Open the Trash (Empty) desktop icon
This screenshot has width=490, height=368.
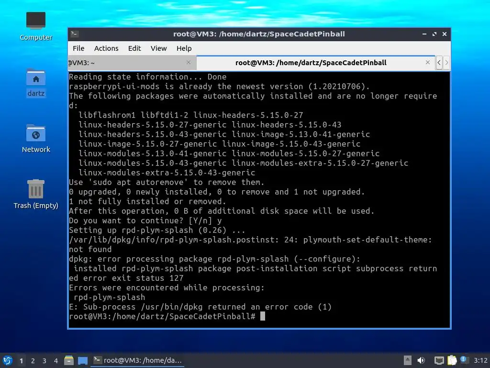[35, 194]
